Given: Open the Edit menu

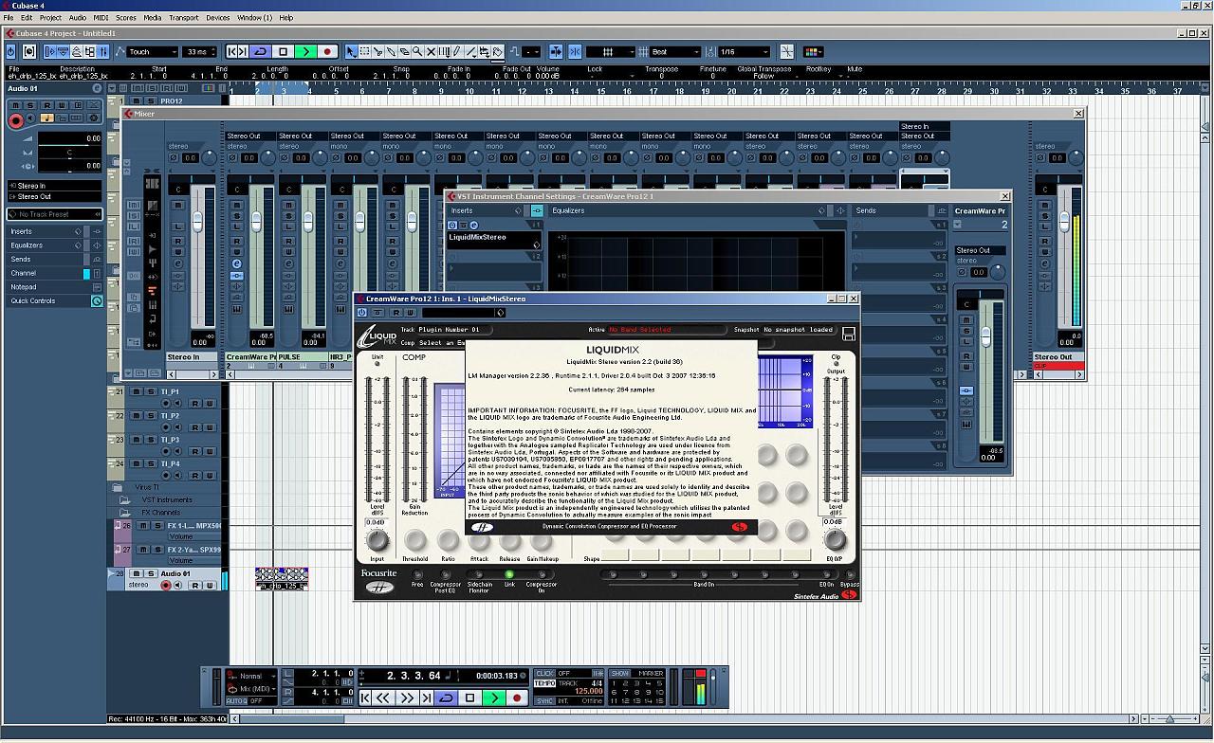Looking at the screenshot, I should point(27,17).
